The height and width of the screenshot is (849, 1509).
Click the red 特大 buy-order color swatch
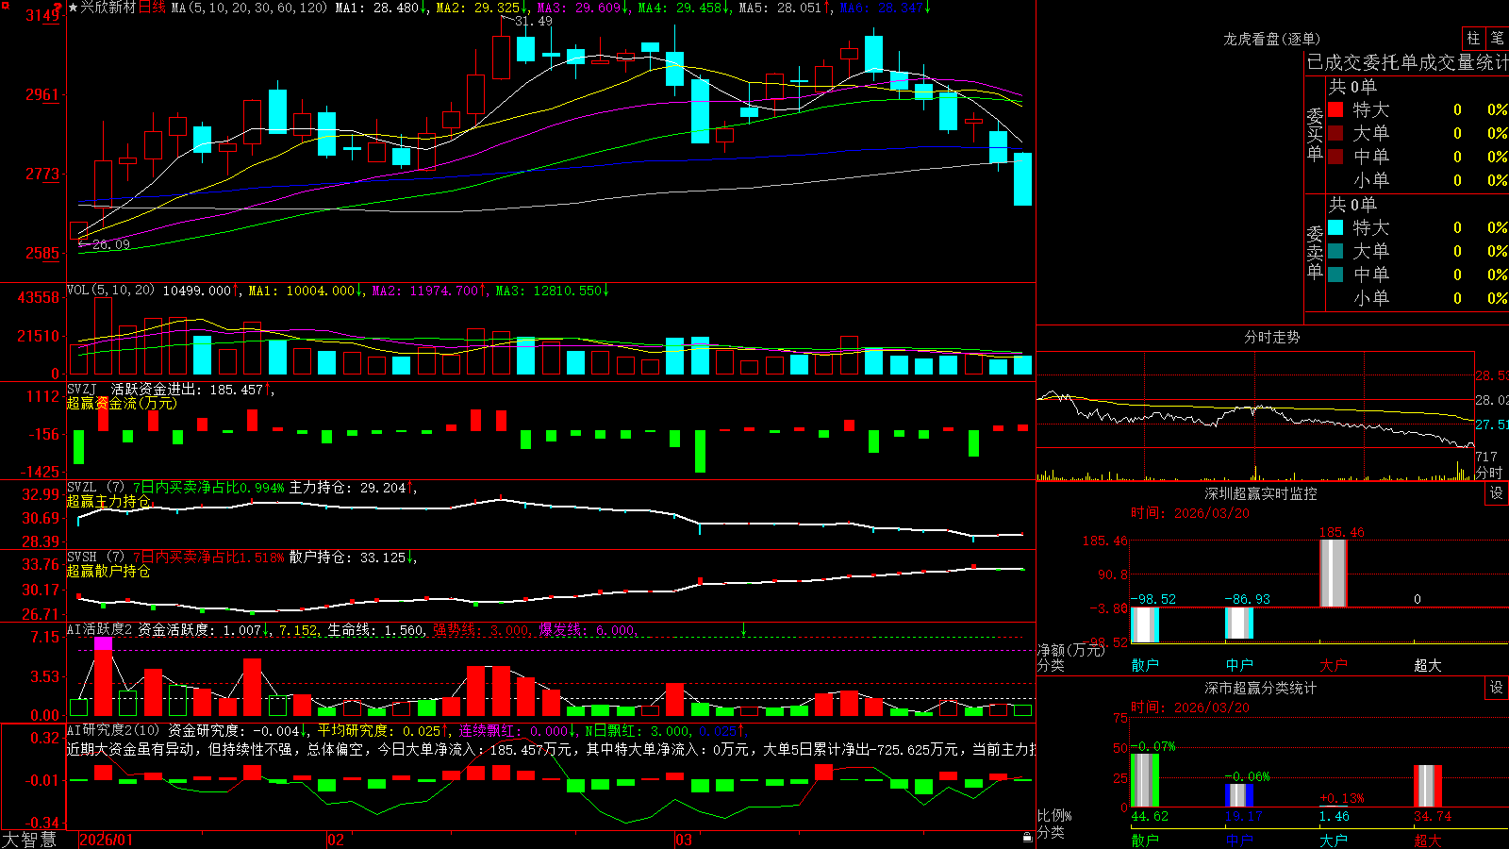[x=1335, y=109]
